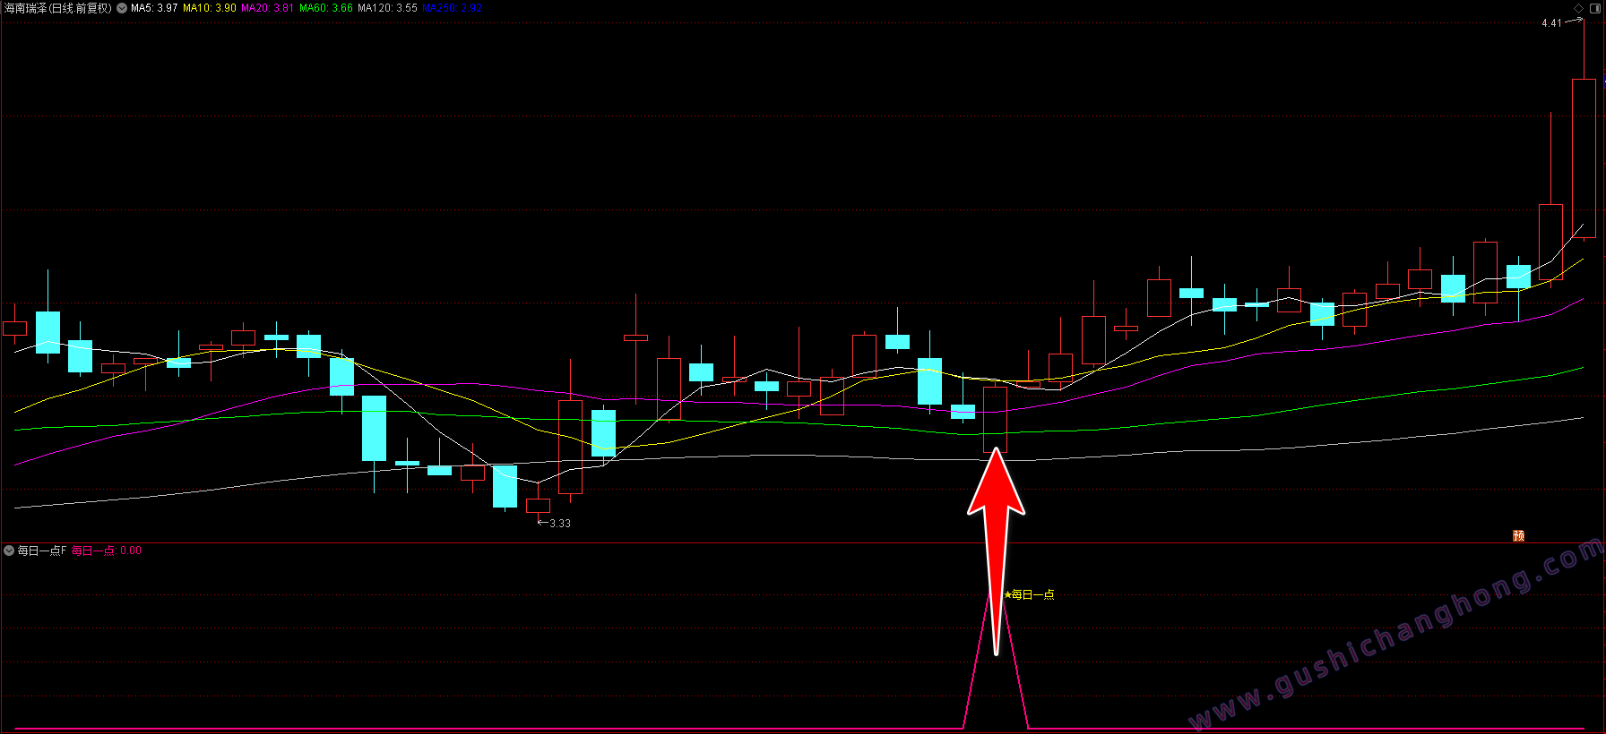
Task: Select the MA5: 3.97 label
Action: (154, 8)
